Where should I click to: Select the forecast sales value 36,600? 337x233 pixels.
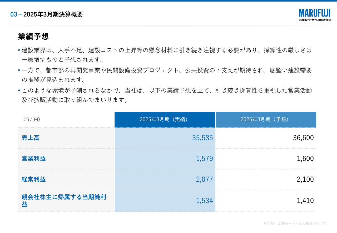(303, 138)
